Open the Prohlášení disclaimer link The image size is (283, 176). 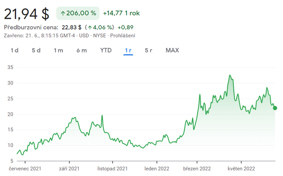point(123,36)
